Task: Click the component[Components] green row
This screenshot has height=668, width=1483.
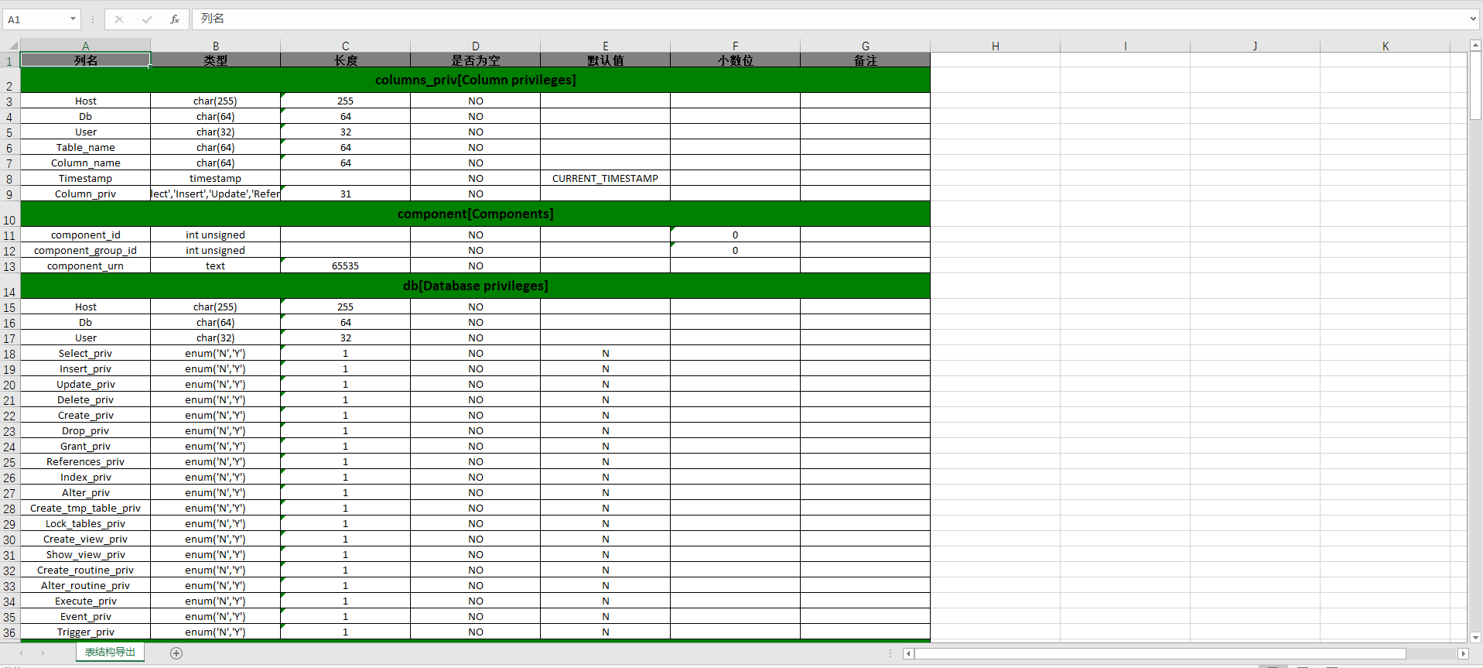Action: click(x=476, y=214)
